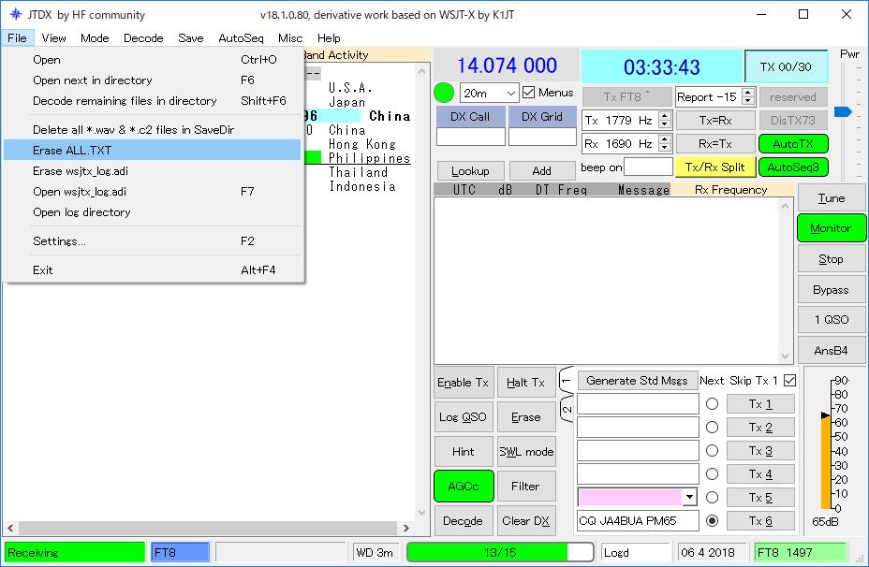Image resolution: width=869 pixels, height=567 pixels.
Task: Click the Stop button
Action: tap(831, 259)
